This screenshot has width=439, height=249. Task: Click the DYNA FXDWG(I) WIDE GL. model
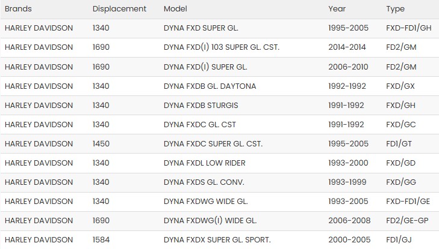click(x=210, y=221)
